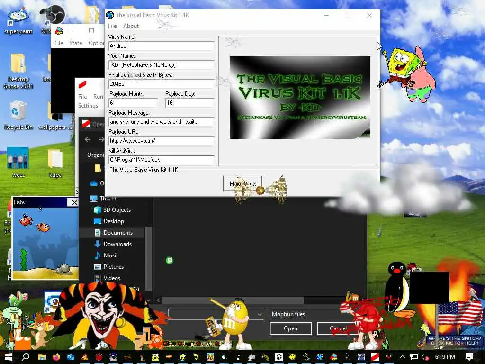Viewport: 485px width, 364px height.
Task: Click the Your Name input field
Action: [162, 64]
